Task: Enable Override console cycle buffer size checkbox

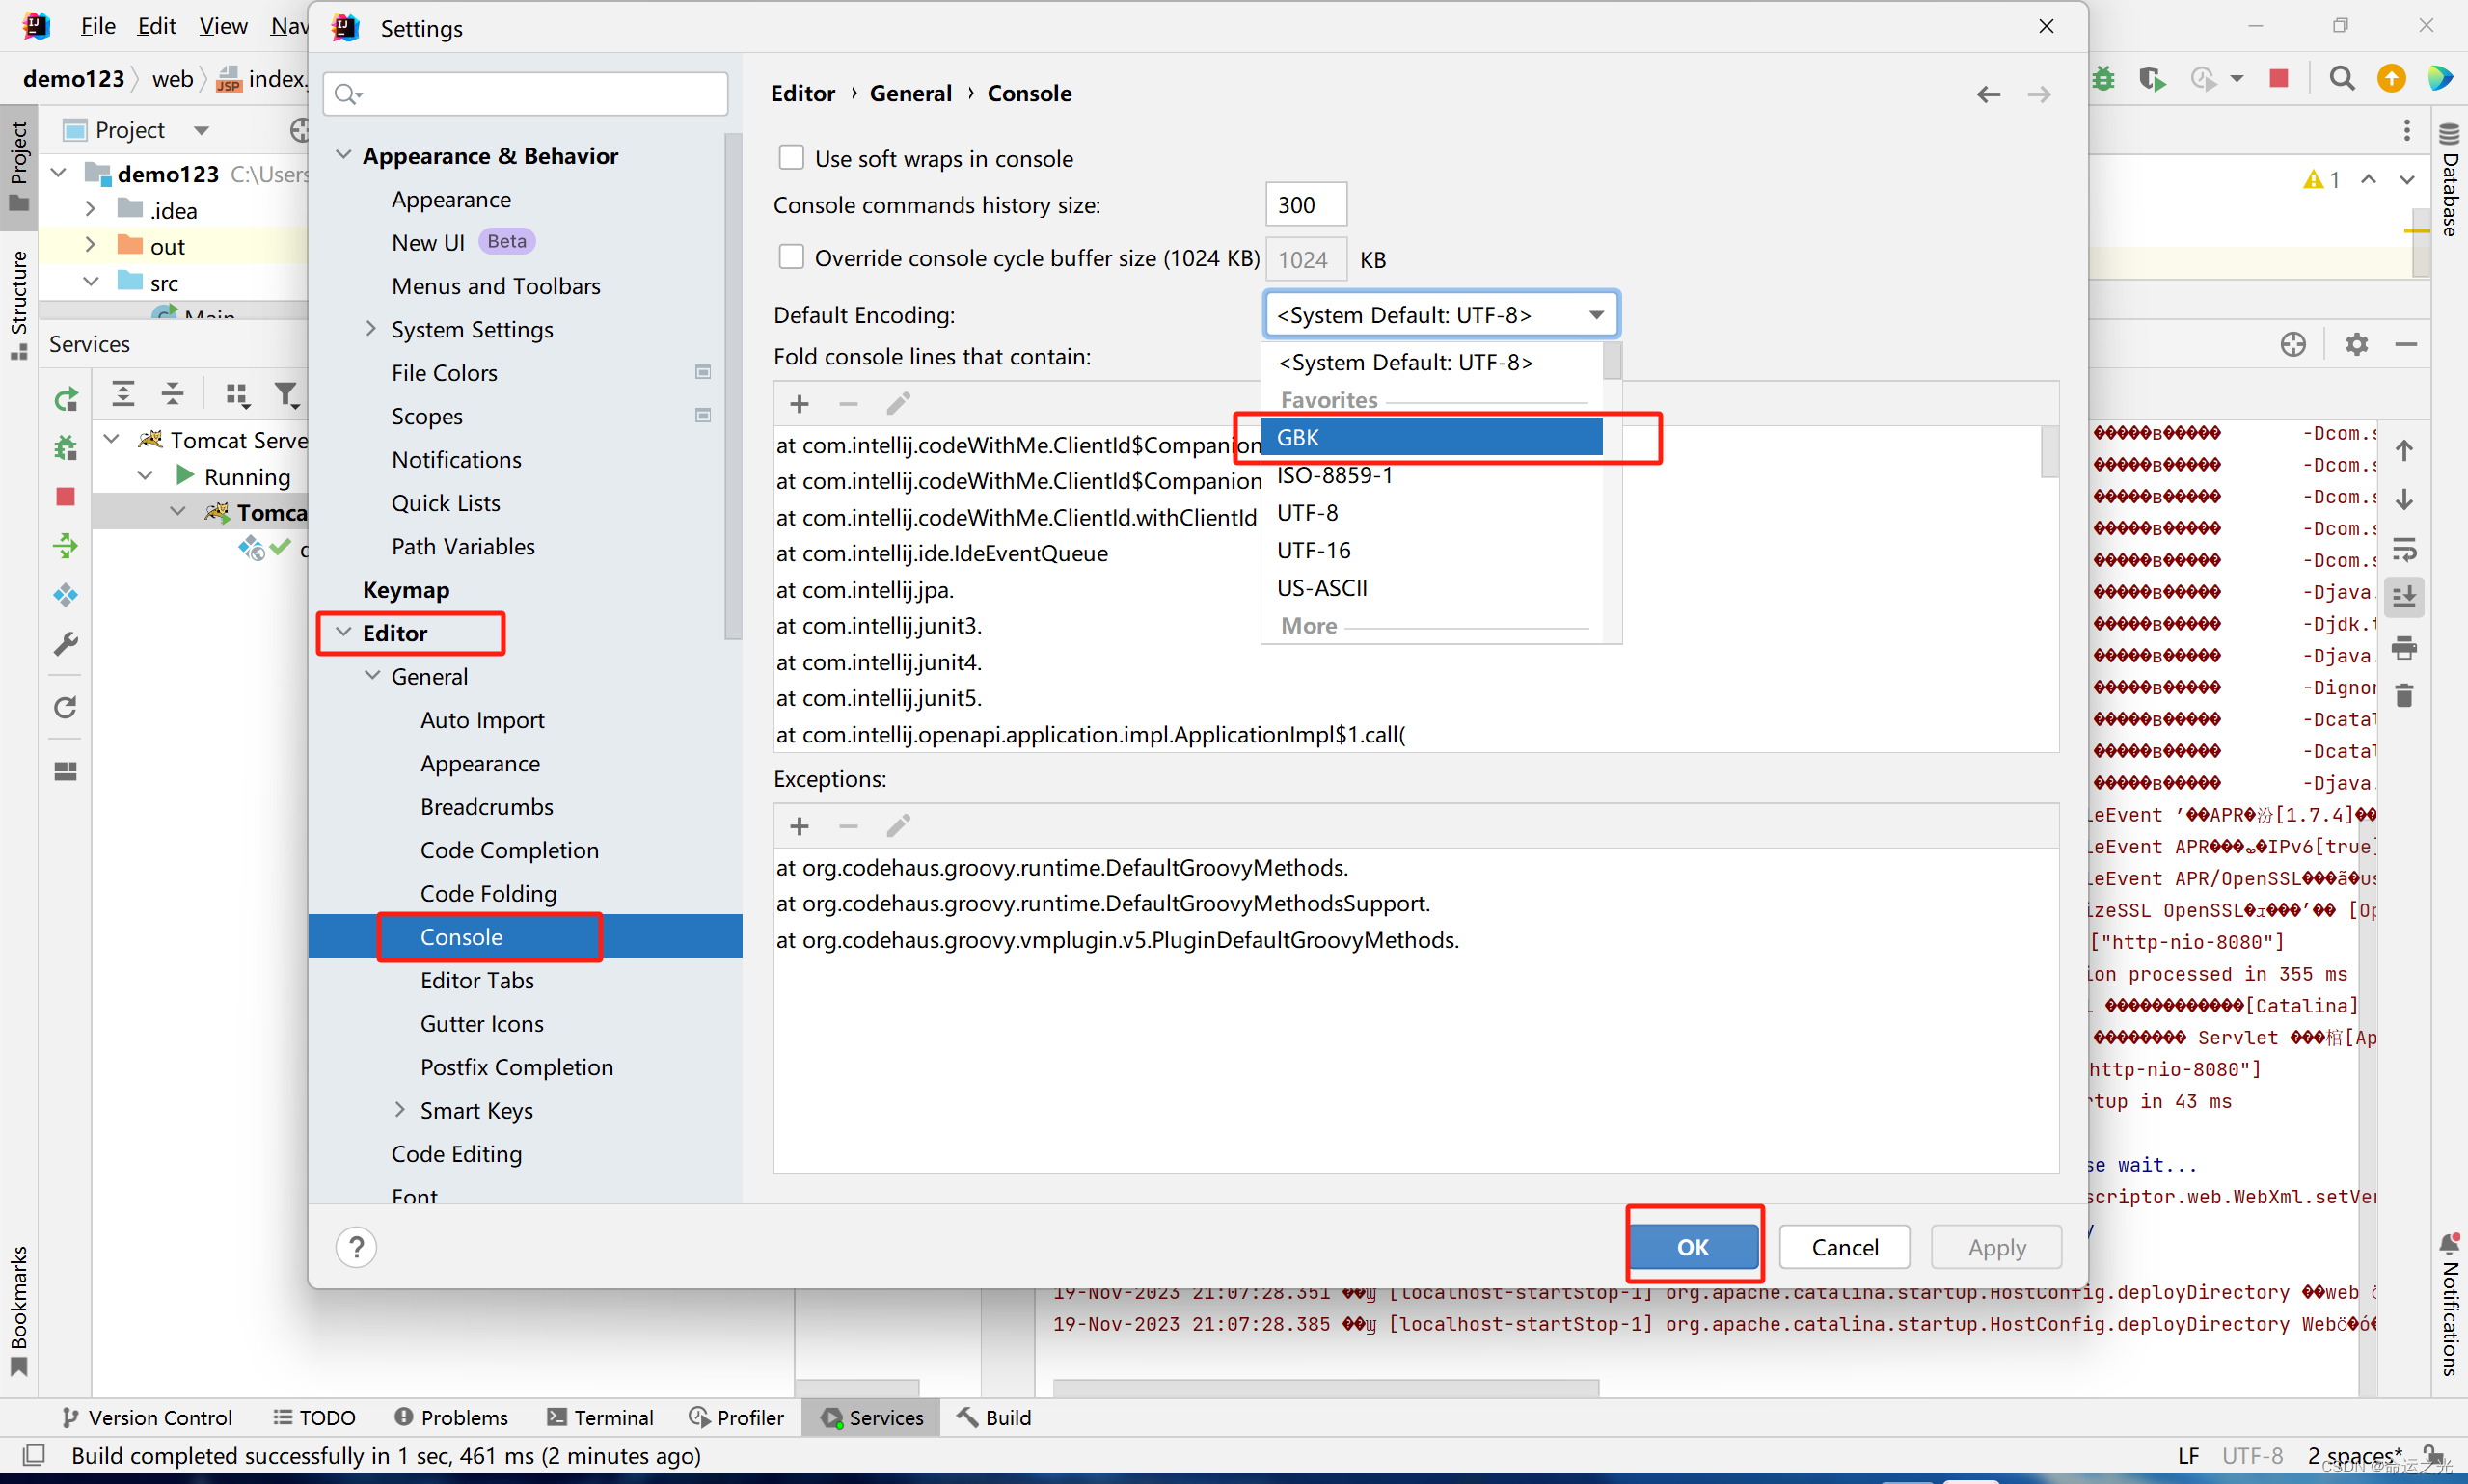Action: point(792,257)
